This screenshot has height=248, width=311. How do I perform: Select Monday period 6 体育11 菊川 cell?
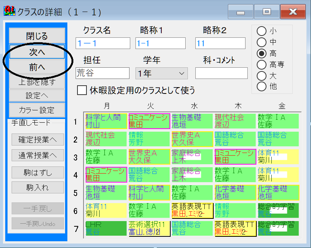click(x=106, y=211)
